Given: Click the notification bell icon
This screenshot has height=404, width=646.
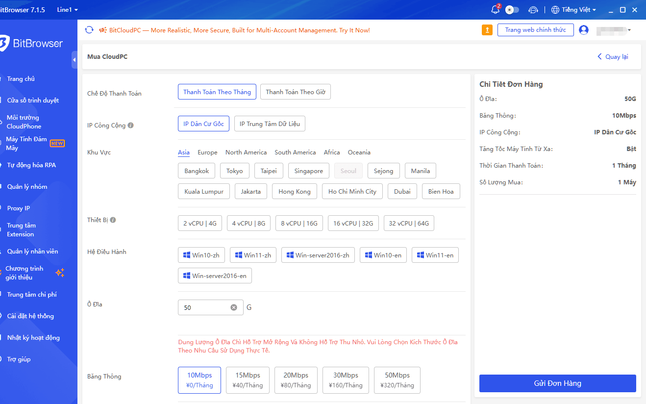Looking at the screenshot, I should [x=495, y=10].
